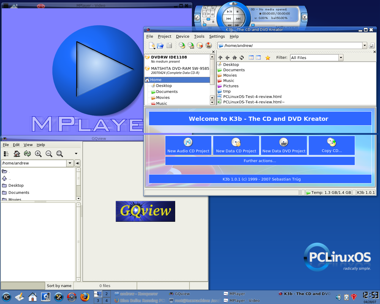Click volume speaker icon in system tray
This screenshot has width=380, height=304.
[x=338, y=297]
